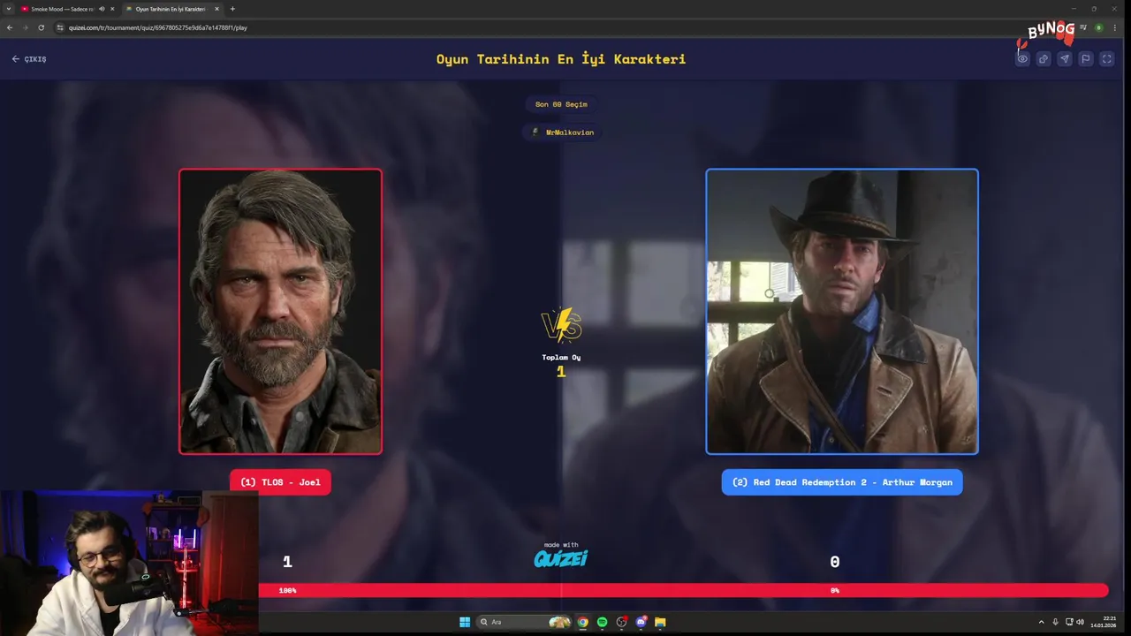The width and height of the screenshot is (1131, 636).
Task: Click the paper-plane share icon
Action: coord(1065,59)
